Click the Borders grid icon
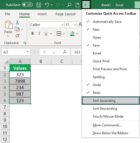 (x=59, y=33)
